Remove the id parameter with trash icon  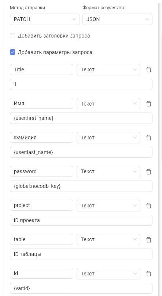coord(149,273)
